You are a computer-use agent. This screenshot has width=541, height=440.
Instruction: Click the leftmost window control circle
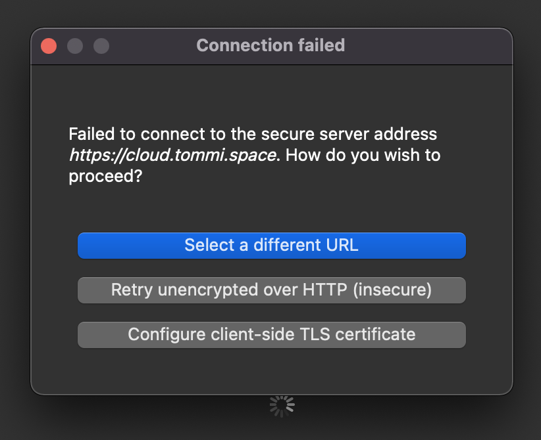pyautogui.click(x=48, y=46)
